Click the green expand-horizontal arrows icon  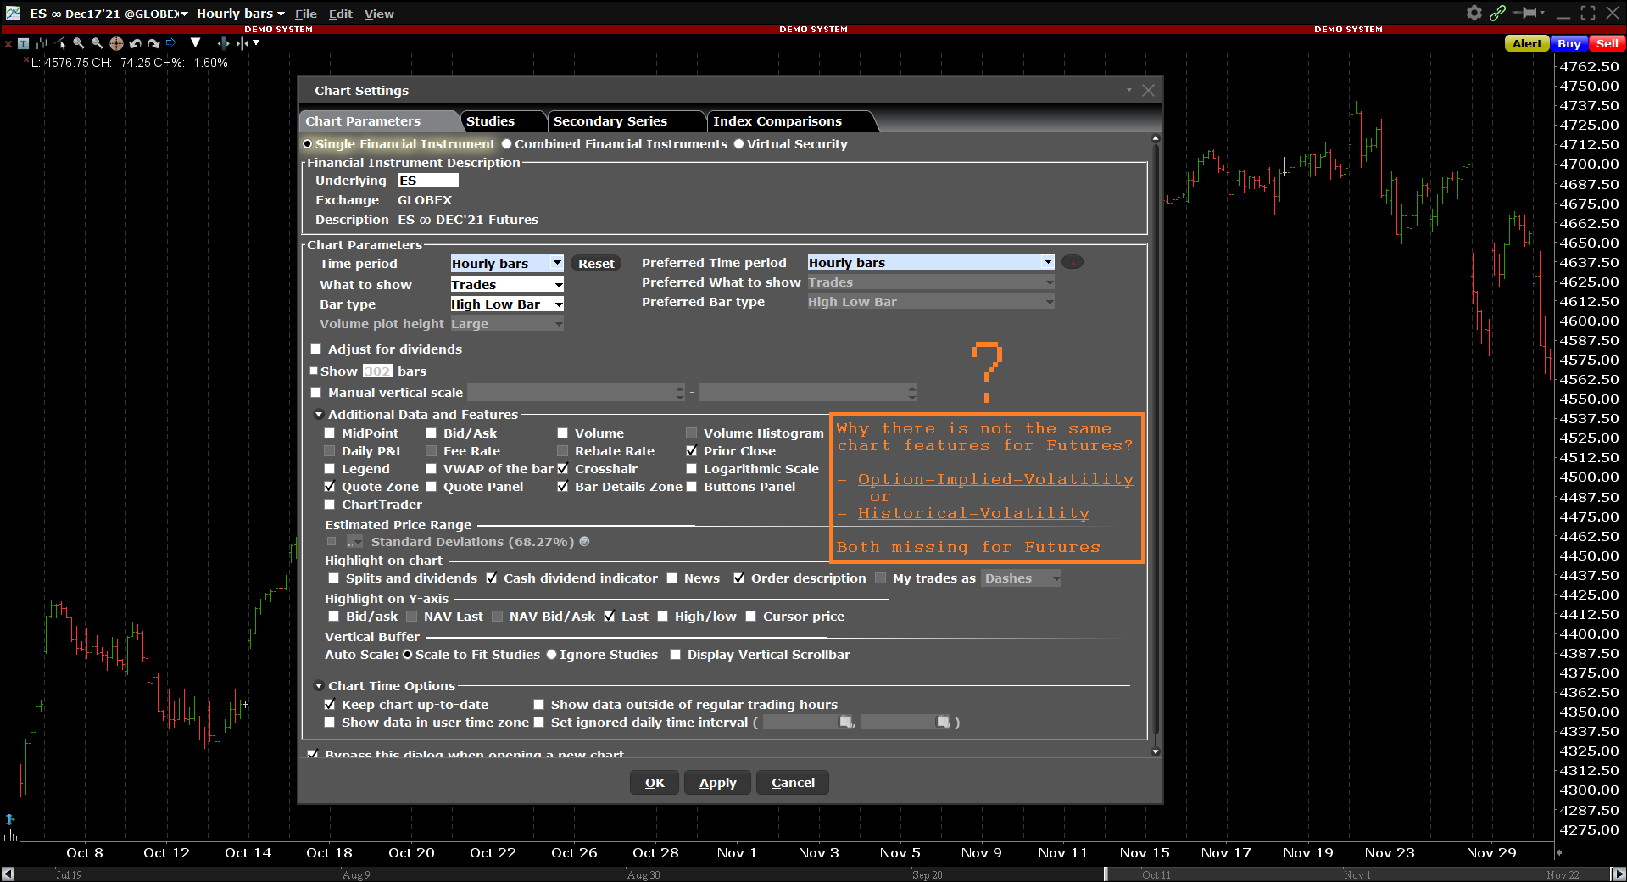click(x=223, y=42)
